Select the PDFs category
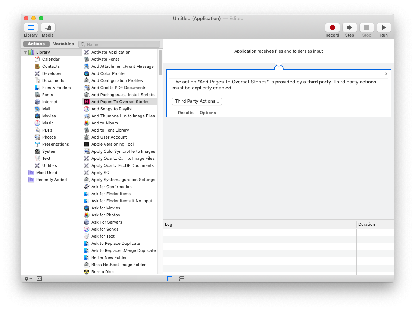 pos(47,130)
